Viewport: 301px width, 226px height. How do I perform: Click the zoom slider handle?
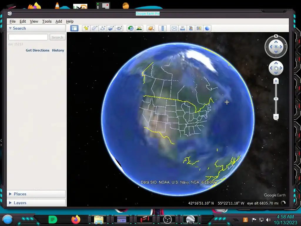click(276, 99)
